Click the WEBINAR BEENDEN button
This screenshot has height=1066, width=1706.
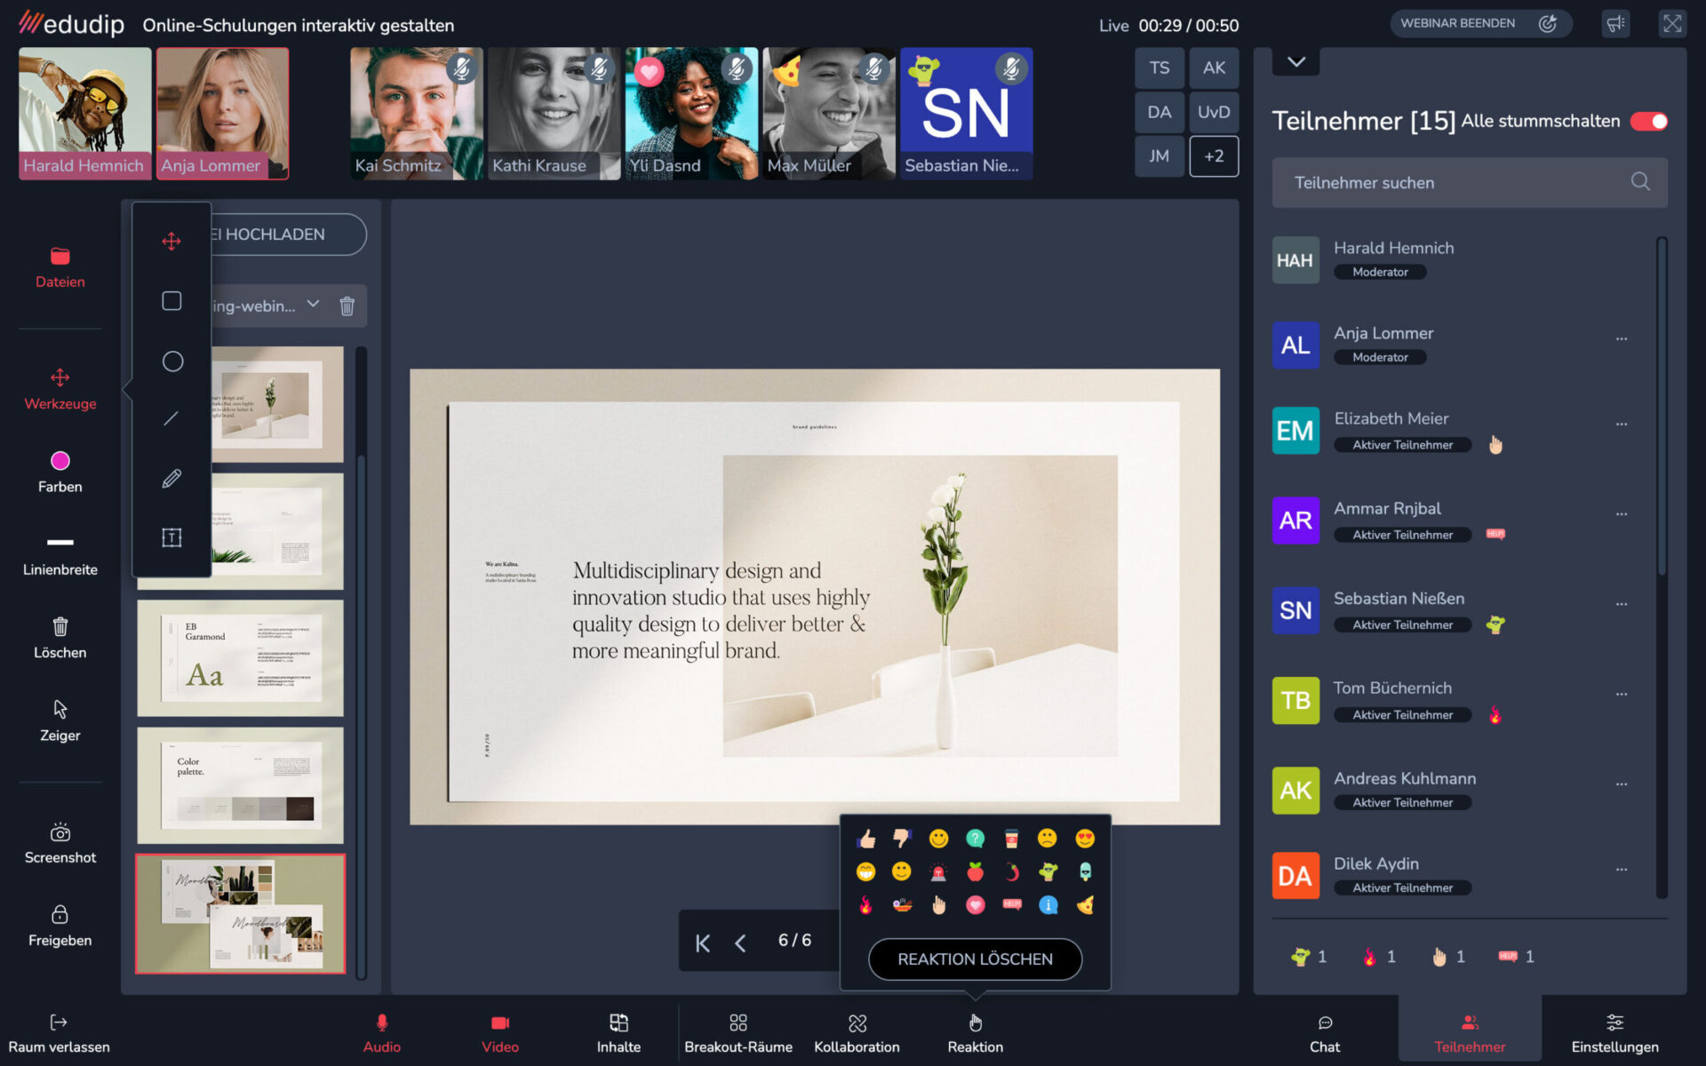tap(1457, 24)
